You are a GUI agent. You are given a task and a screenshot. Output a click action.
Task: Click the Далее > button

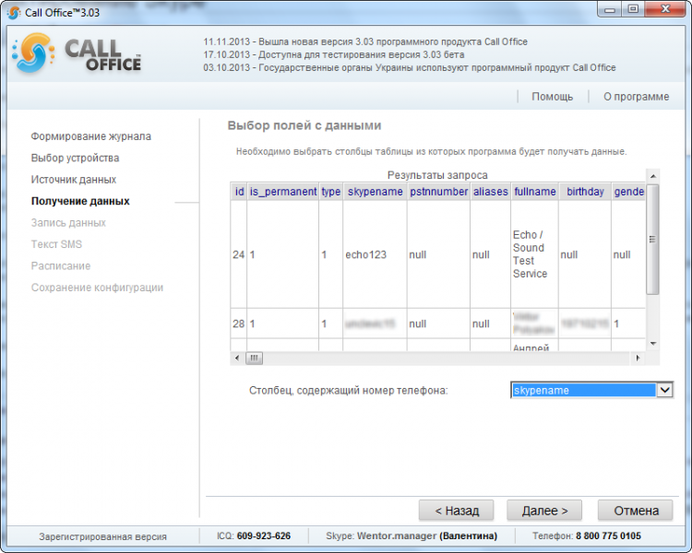pos(544,511)
